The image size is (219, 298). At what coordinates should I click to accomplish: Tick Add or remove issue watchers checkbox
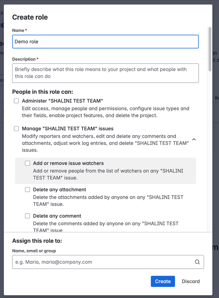click(x=28, y=163)
